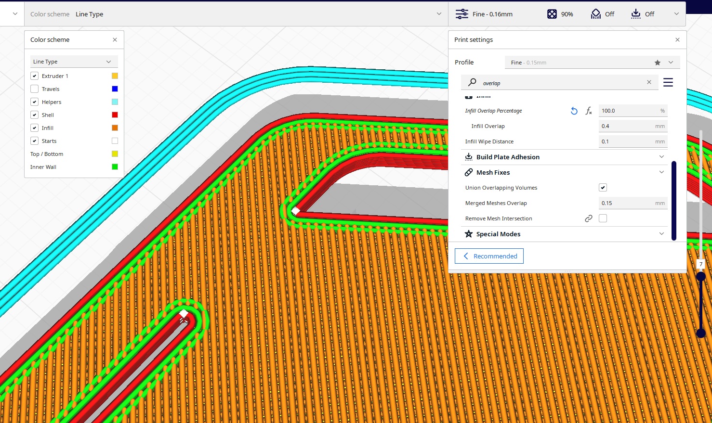
Task: Click the star icon next to the Fine profile
Action: [x=657, y=62]
